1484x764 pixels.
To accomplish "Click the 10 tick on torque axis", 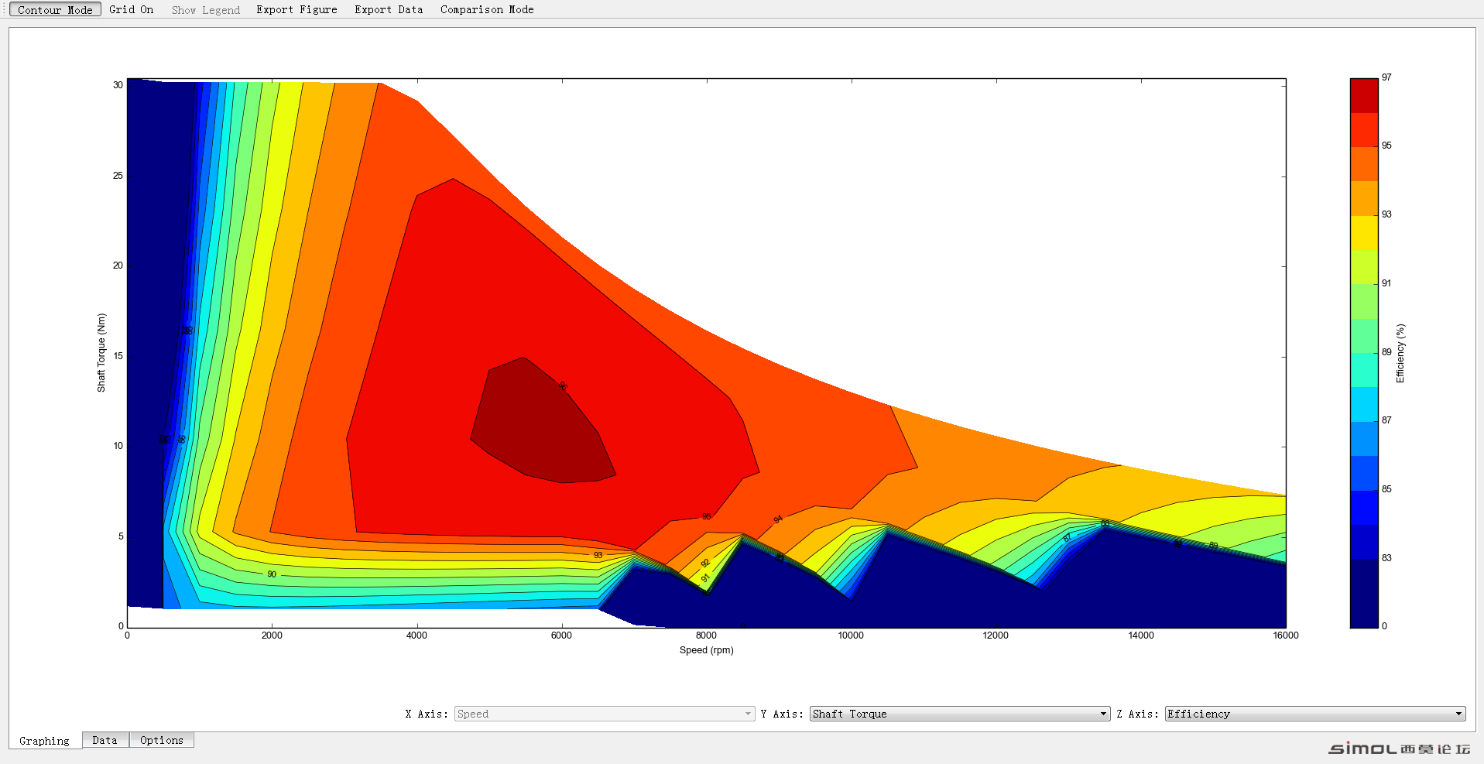I will click(x=118, y=446).
